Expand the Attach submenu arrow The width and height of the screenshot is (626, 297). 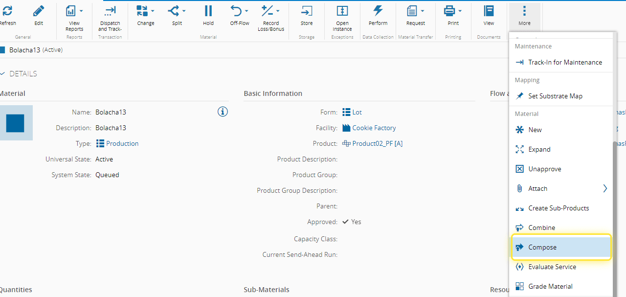pos(605,188)
